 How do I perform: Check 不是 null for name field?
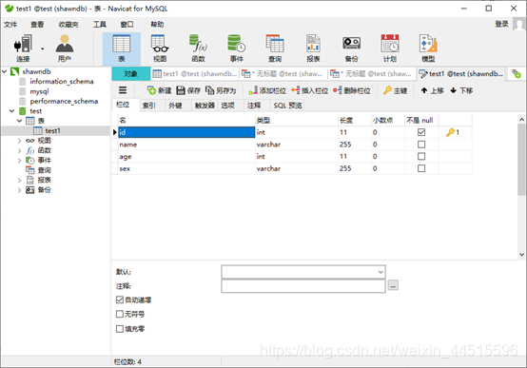[421, 145]
